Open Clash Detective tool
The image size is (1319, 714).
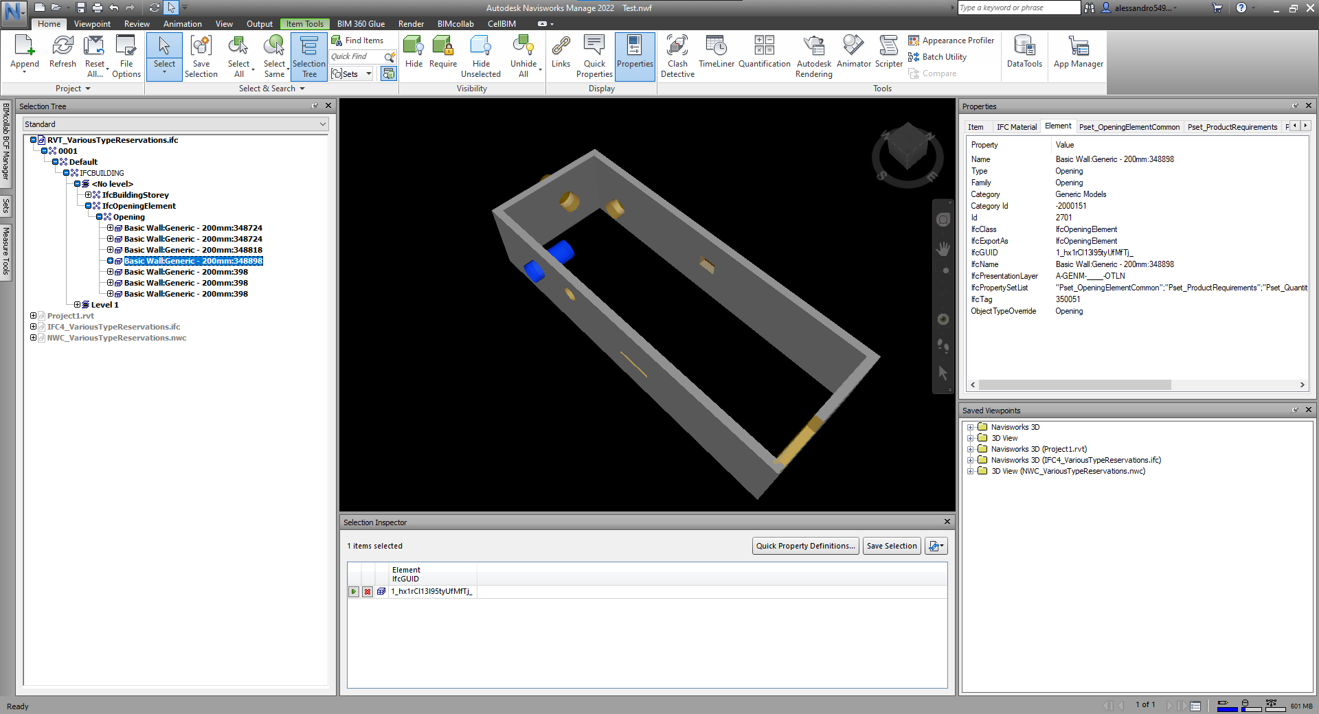677,56
